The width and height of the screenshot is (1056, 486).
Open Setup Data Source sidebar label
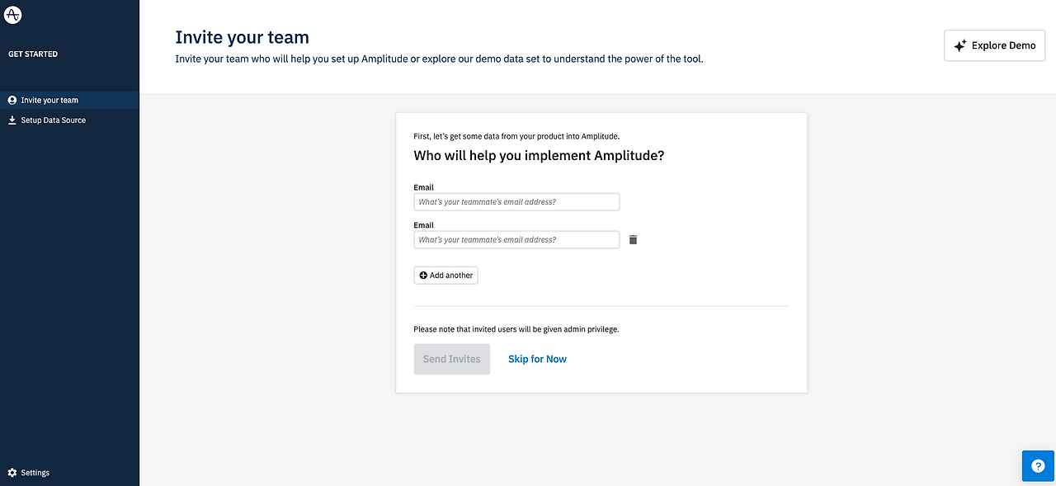pyautogui.click(x=54, y=120)
